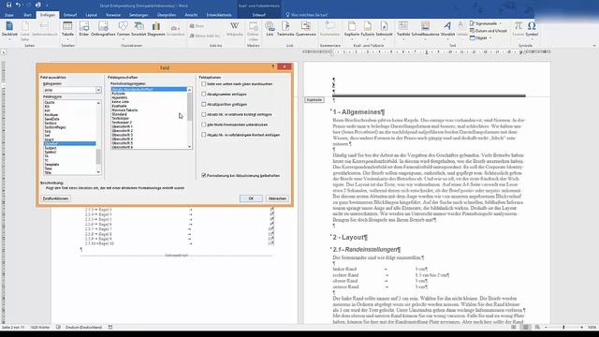Image resolution: width=599 pixels, height=337 pixels.
Task: Switch to the Überprüfen tab
Action: coord(167,15)
